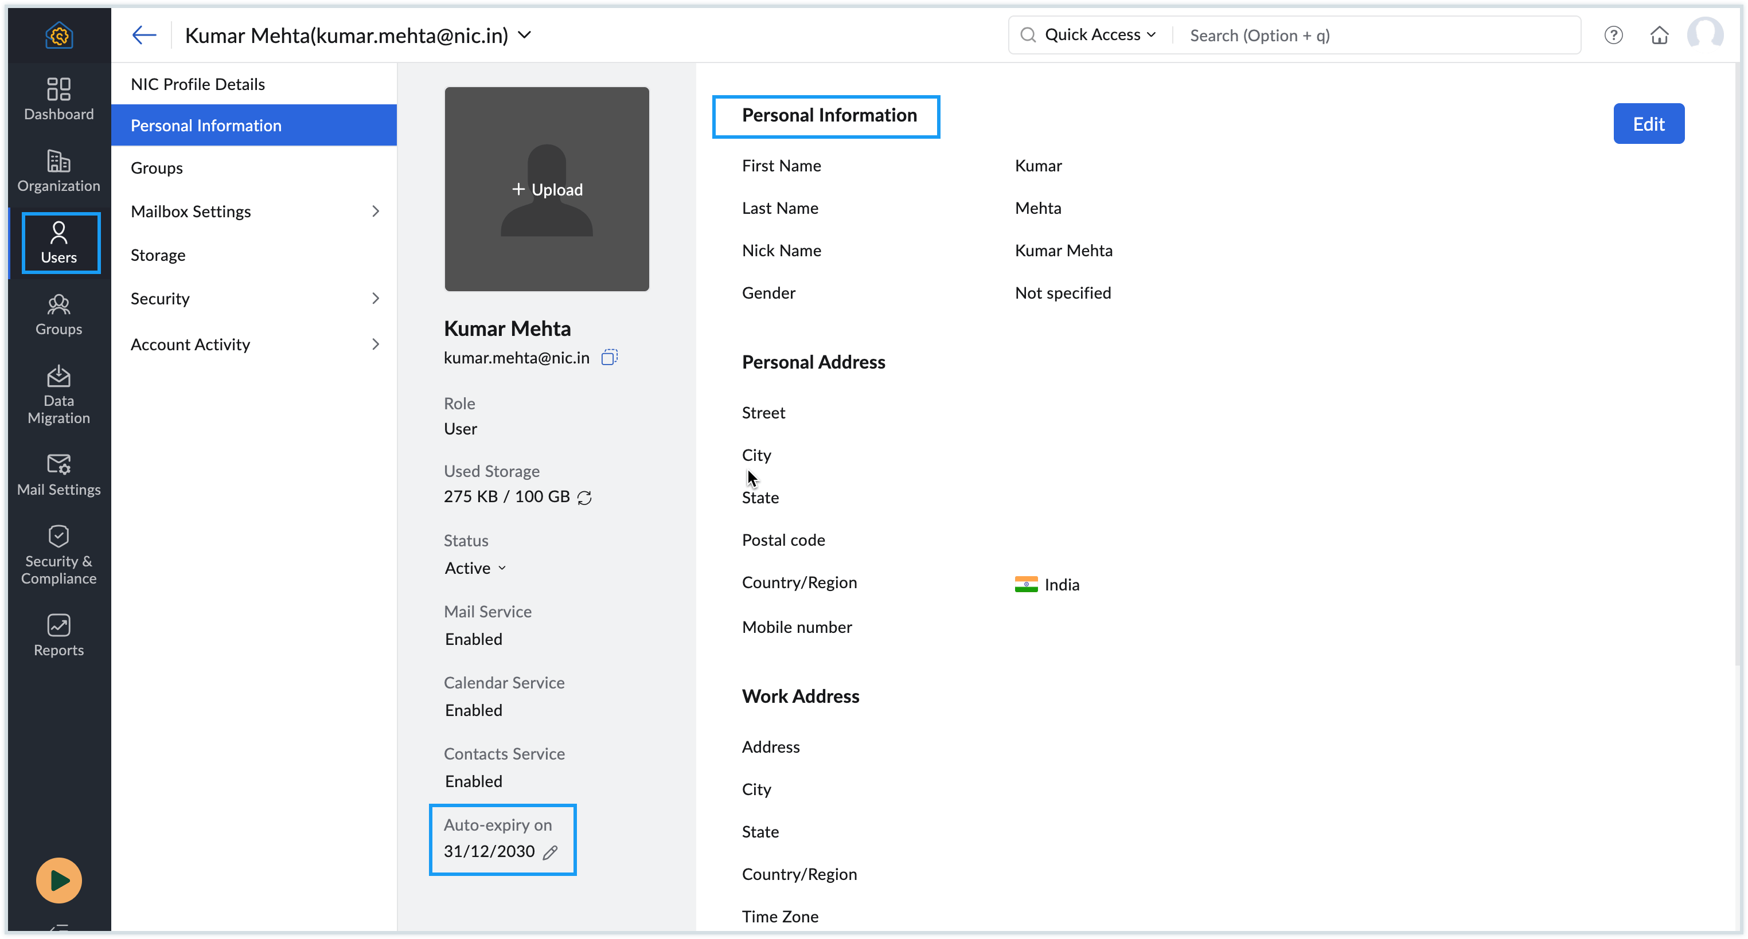
Task: Click the orange play button
Action: coord(59,880)
